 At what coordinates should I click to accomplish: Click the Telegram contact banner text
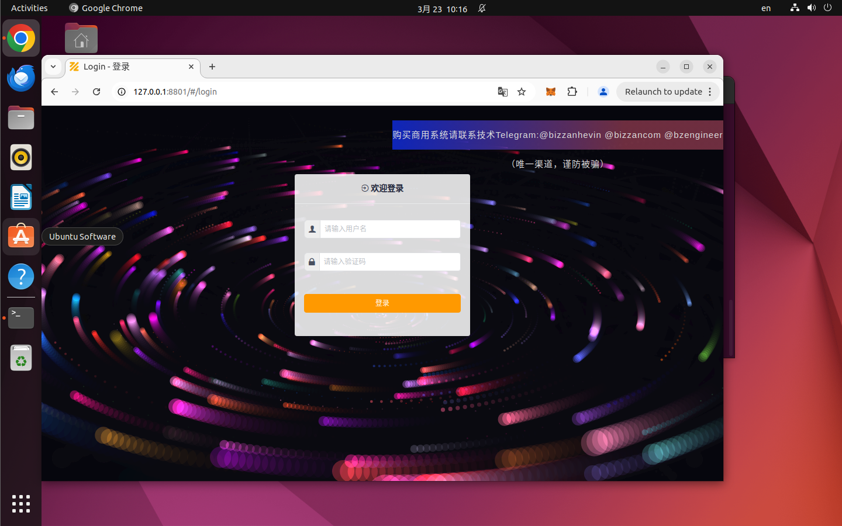[558, 135]
